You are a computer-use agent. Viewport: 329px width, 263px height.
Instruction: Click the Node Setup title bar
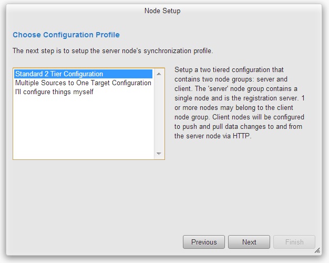(x=162, y=11)
